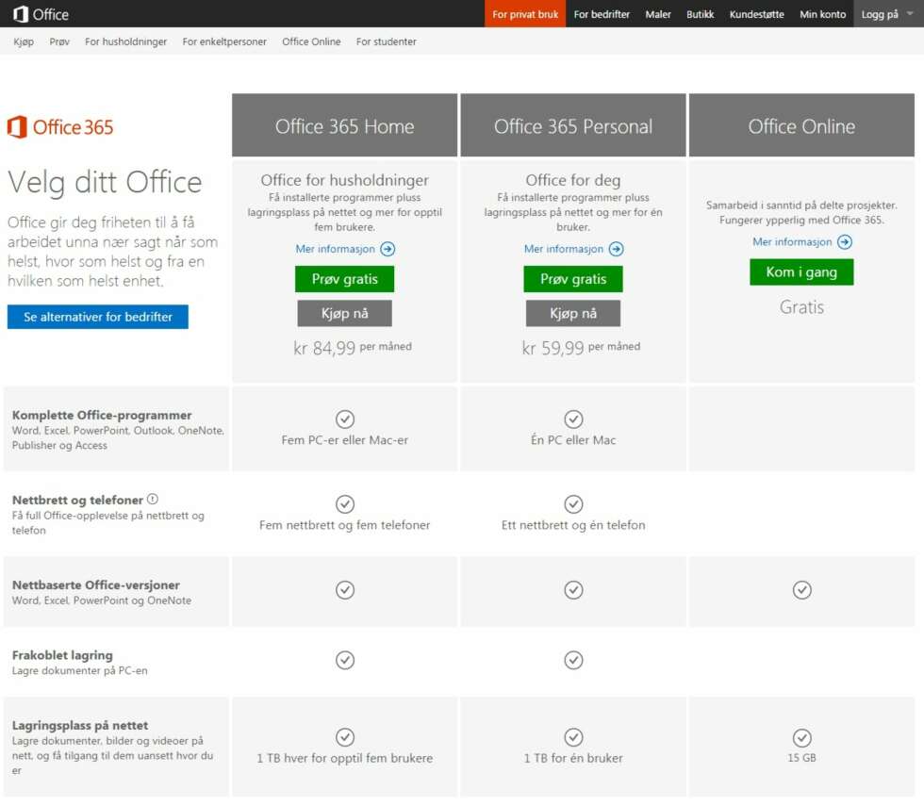Go to For husholdninger in the subnavigation
This screenshot has width=924, height=806.
125,41
